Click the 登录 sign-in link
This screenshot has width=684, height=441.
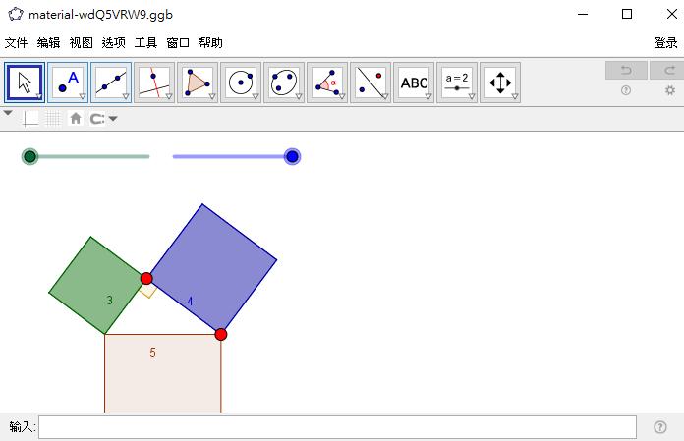[665, 42]
